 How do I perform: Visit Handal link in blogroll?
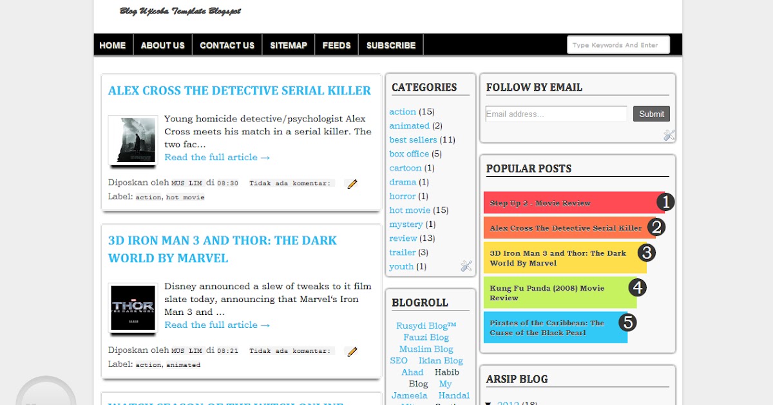coord(453,395)
